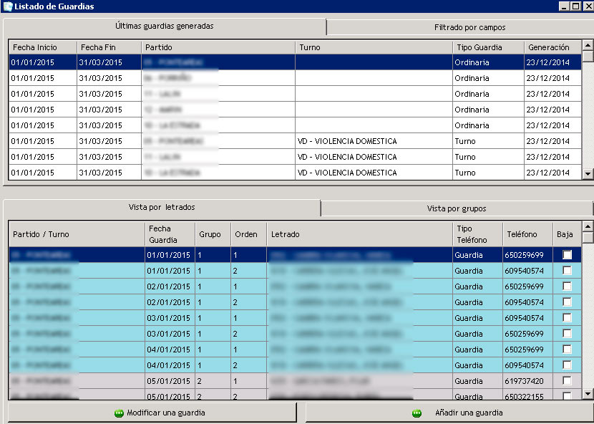594x424 pixels.
Task: Click the Letrado column header
Action: tap(359, 234)
